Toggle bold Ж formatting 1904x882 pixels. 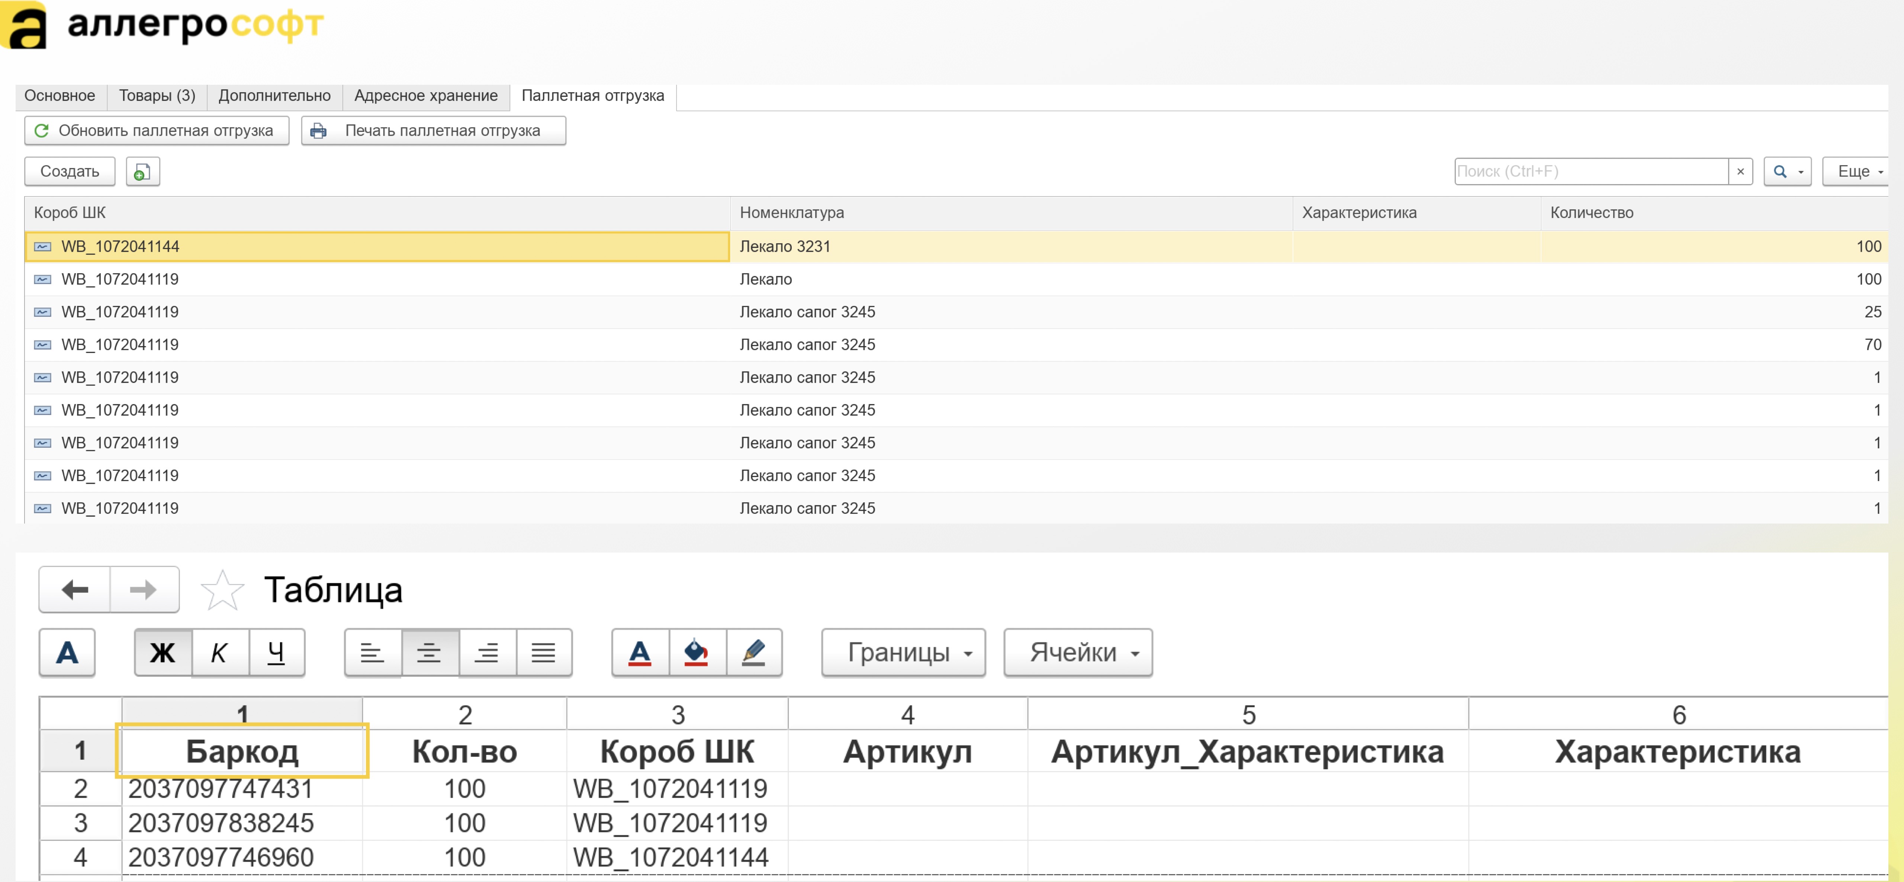(163, 653)
